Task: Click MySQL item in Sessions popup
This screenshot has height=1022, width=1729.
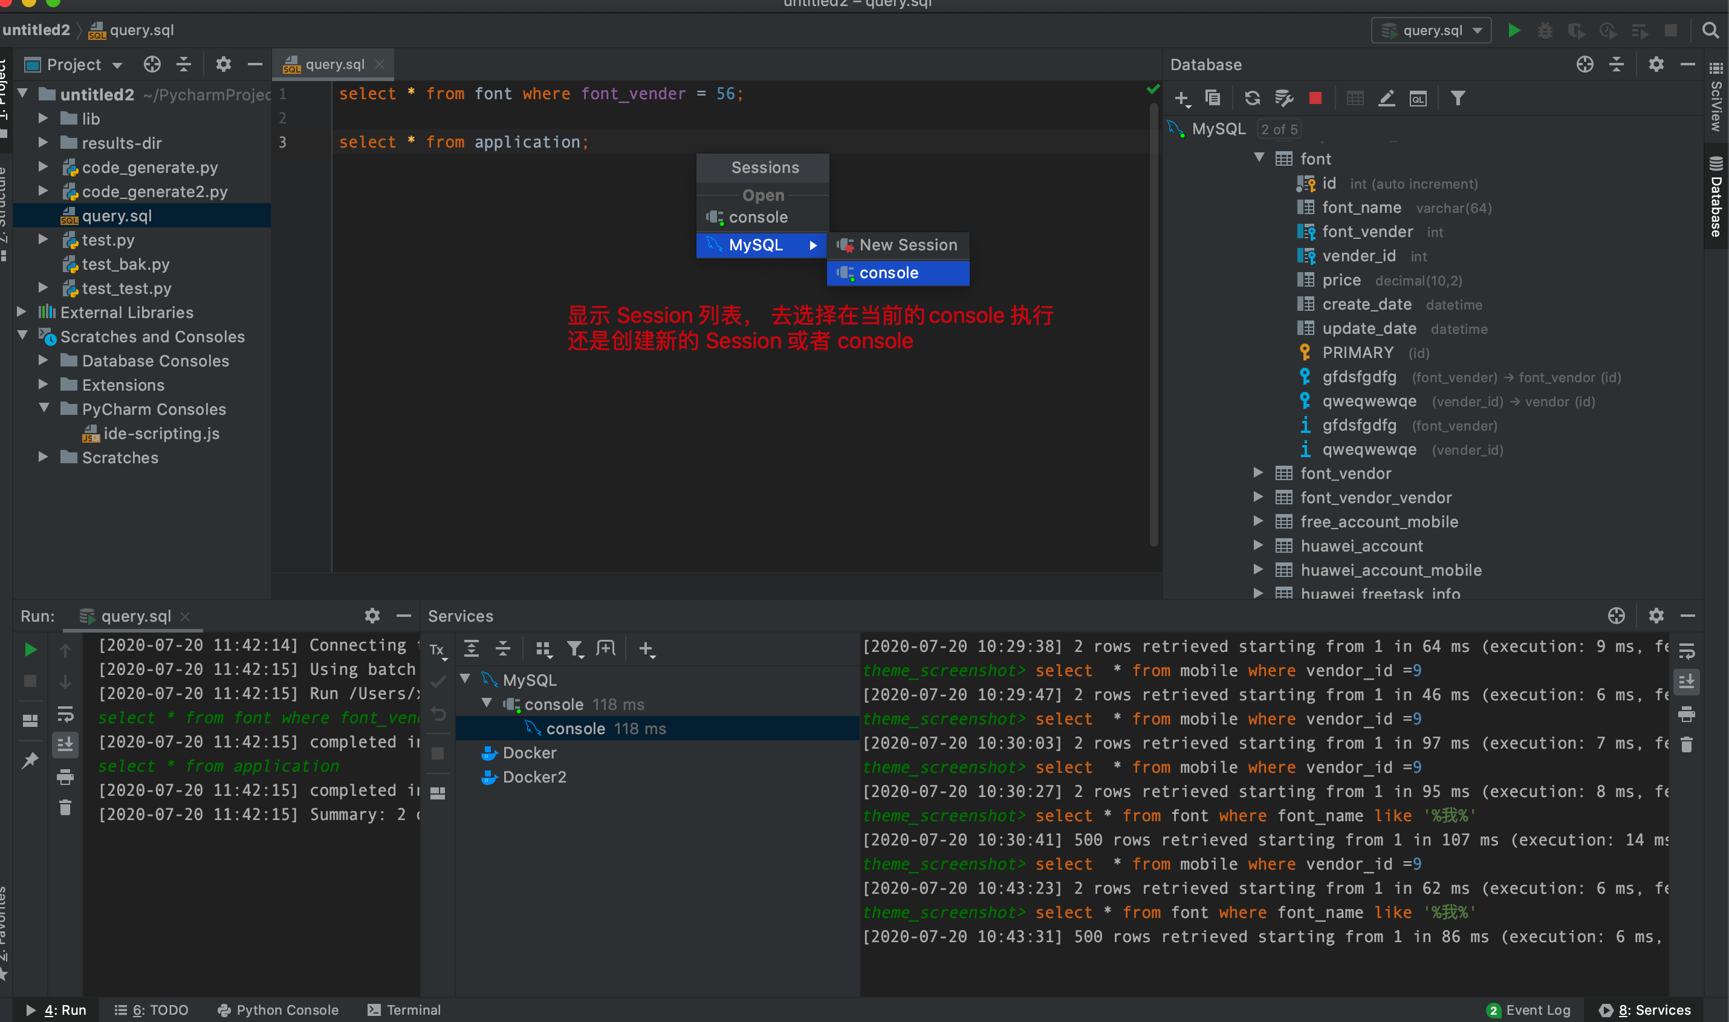Action: pyautogui.click(x=762, y=245)
